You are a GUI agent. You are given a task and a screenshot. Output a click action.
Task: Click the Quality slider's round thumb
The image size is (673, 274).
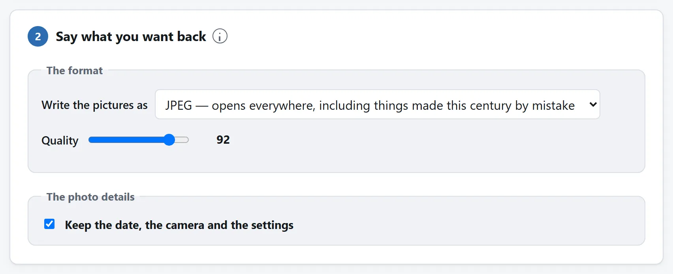[x=169, y=140]
